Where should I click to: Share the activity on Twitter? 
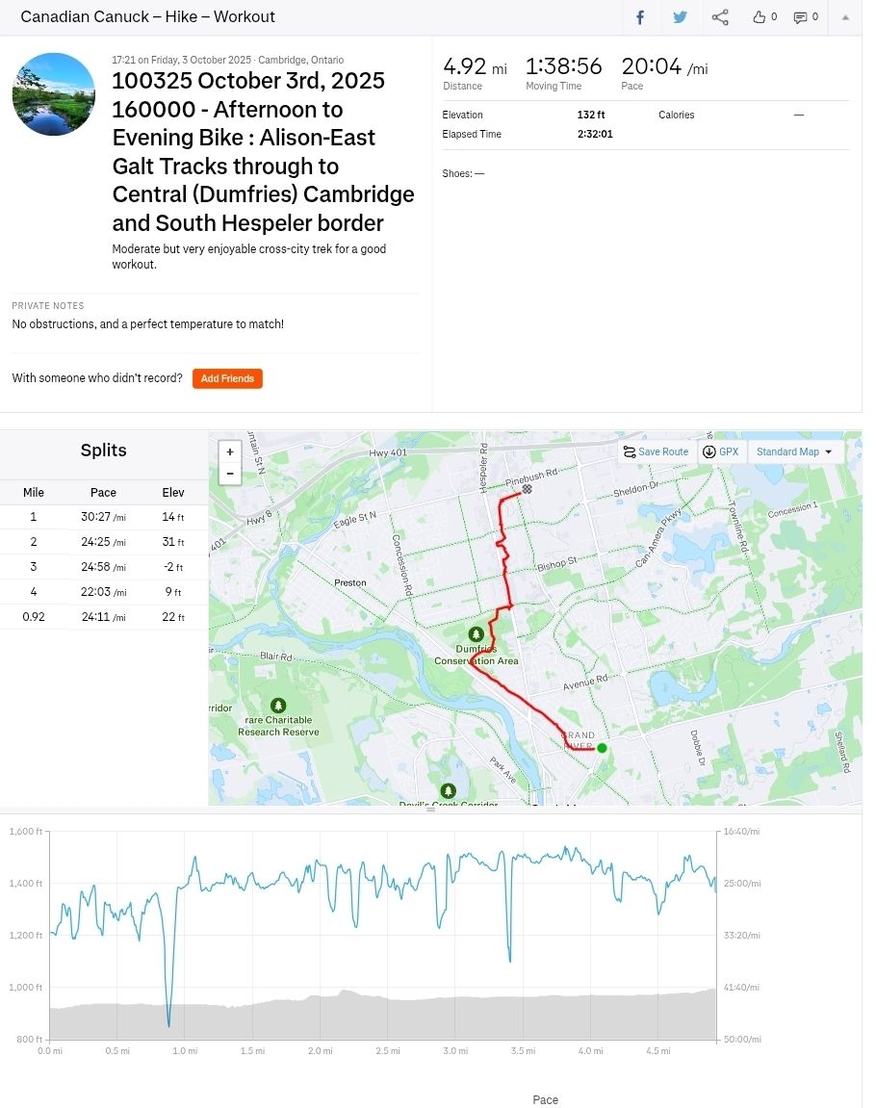click(x=681, y=17)
